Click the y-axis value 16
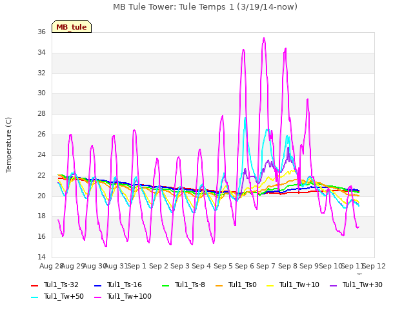Screen dimensions: 413x309 (x=41, y=236)
